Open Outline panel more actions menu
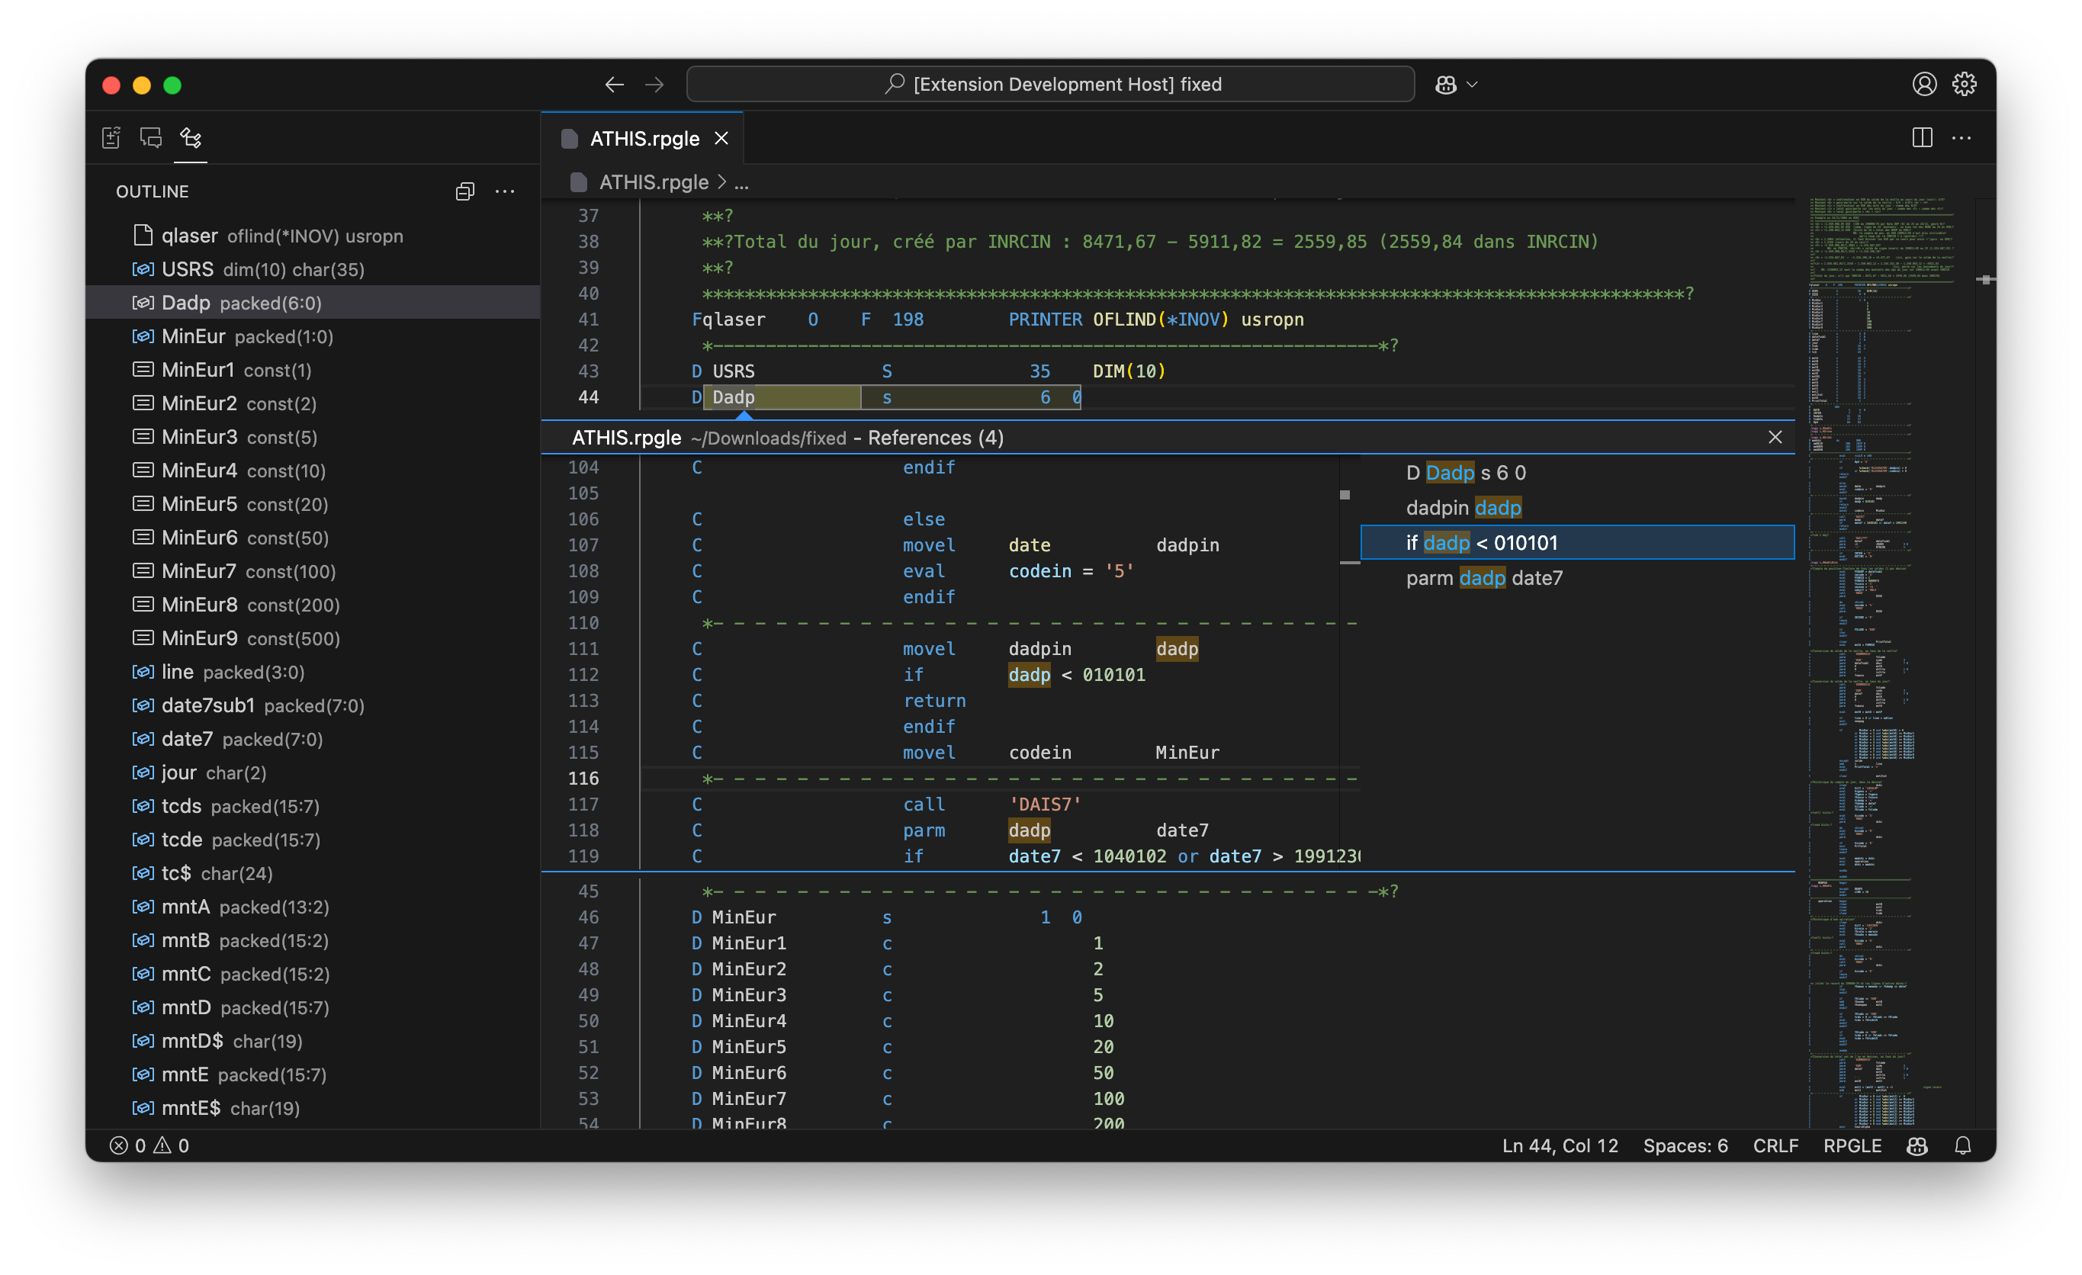This screenshot has width=2082, height=1275. coord(506,192)
